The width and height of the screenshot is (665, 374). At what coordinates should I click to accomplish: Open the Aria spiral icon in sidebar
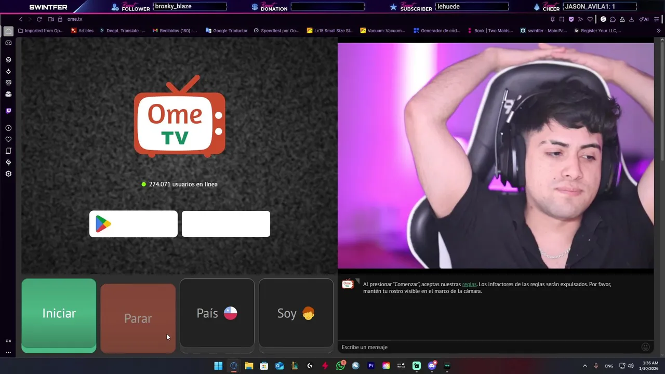pyautogui.click(x=8, y=60)
